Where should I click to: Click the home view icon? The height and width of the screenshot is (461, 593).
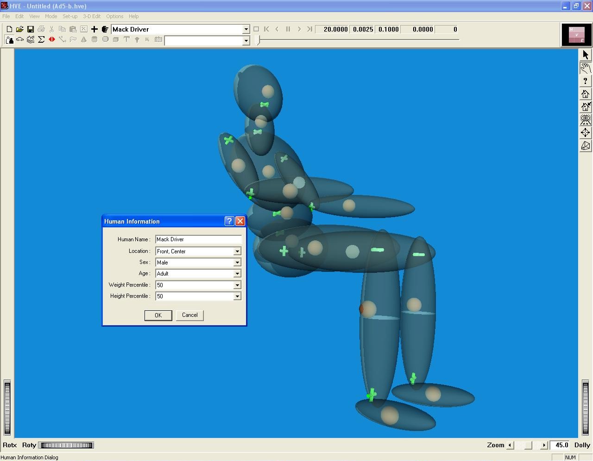tap(586, 94)
